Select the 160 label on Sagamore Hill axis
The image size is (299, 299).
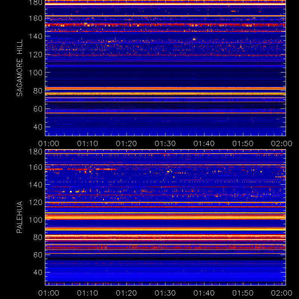coord(36,18)
